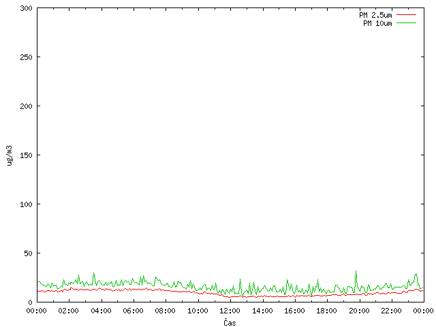Click the 14:00 time tick label
This screenshot has height=327, width=436.
[262, 311]
